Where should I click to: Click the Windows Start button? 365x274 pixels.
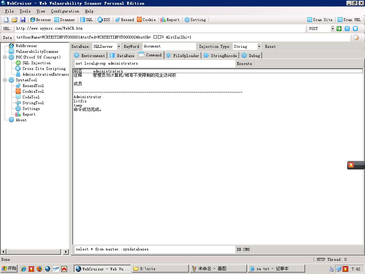9,268
